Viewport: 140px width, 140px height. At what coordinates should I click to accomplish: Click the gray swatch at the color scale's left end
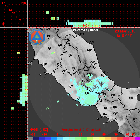(31, 139)
